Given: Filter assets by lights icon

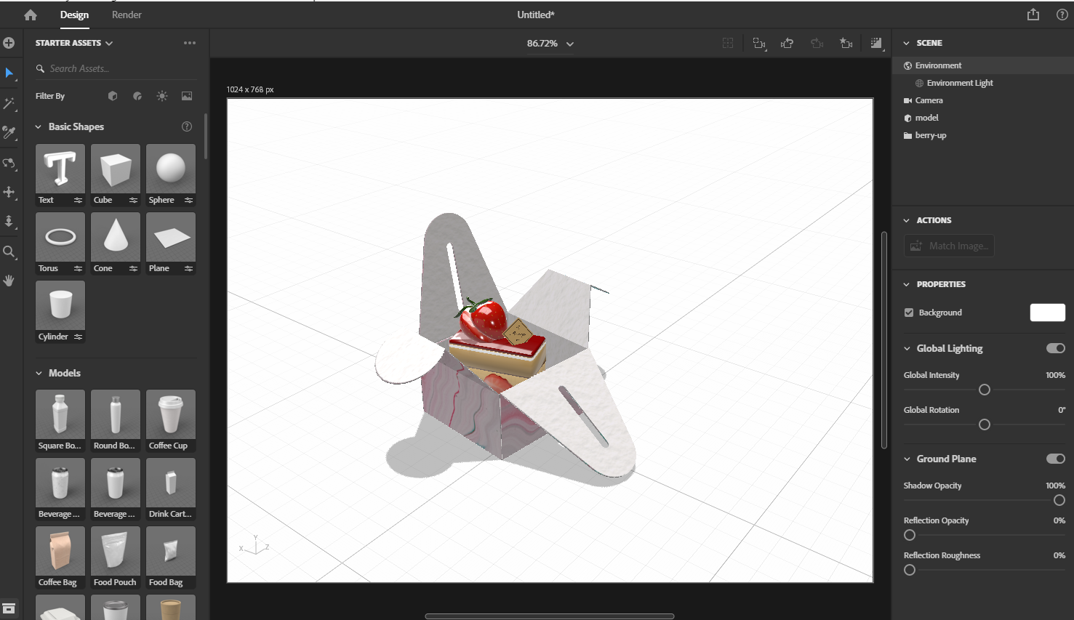Looking at the screenshot, I should tap(162, 96).
